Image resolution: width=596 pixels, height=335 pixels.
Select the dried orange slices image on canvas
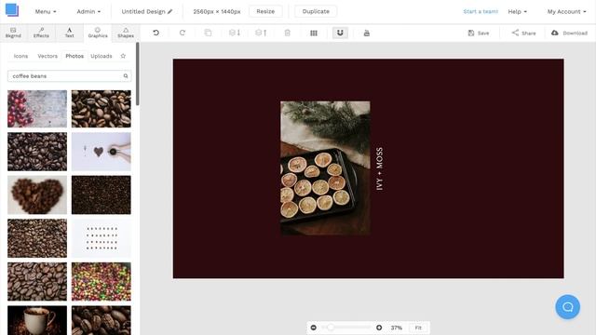pyautogui.click(x=325, y=167)
